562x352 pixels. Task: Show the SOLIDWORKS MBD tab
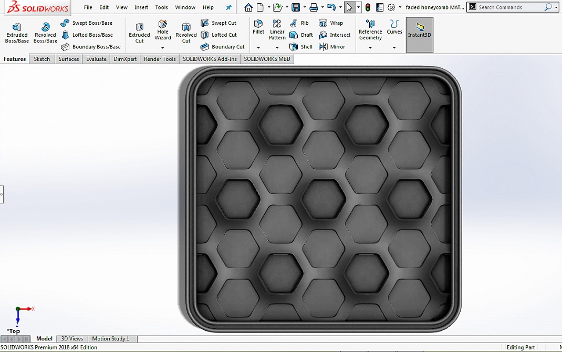[x=267, y=59]
